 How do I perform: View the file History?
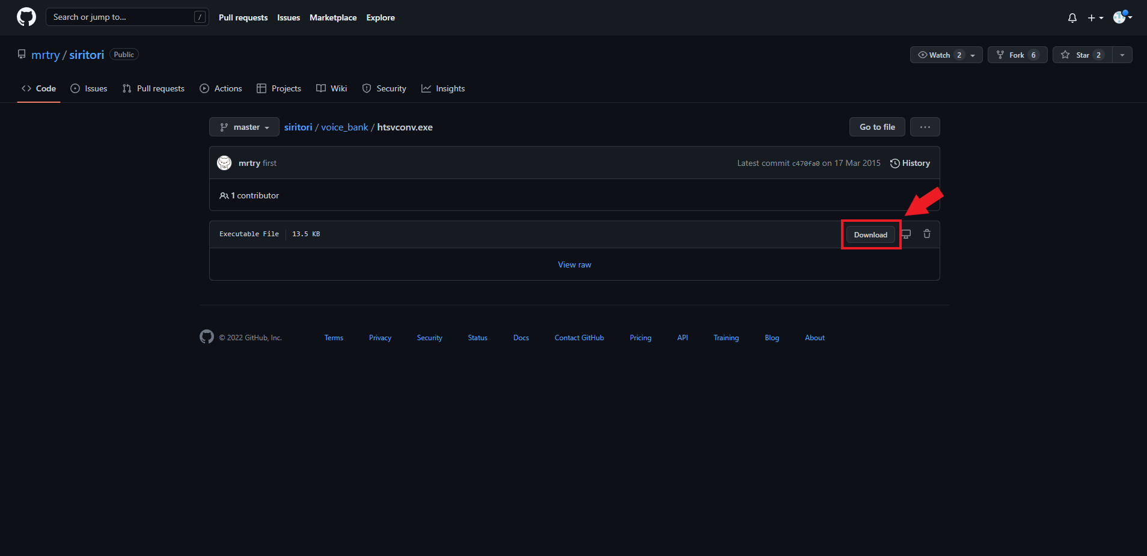(x=910, y=163)
